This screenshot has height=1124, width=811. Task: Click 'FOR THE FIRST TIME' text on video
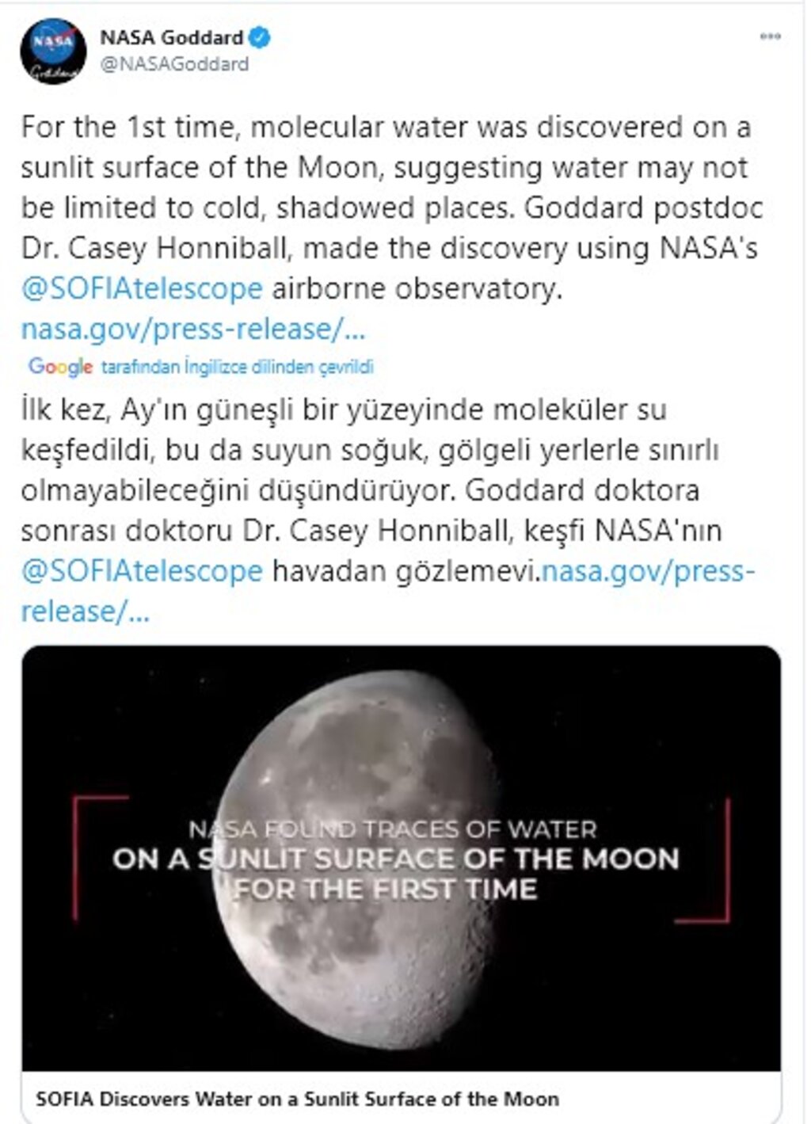pos(386,889)
